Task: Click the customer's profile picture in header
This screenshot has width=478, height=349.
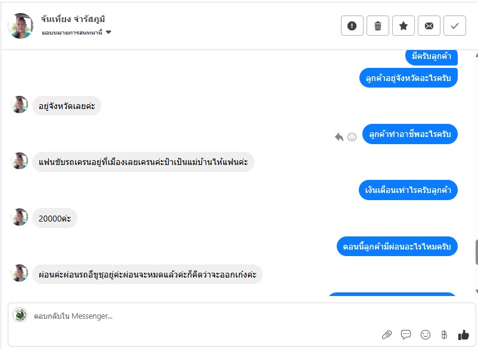Action: point(20,26)
